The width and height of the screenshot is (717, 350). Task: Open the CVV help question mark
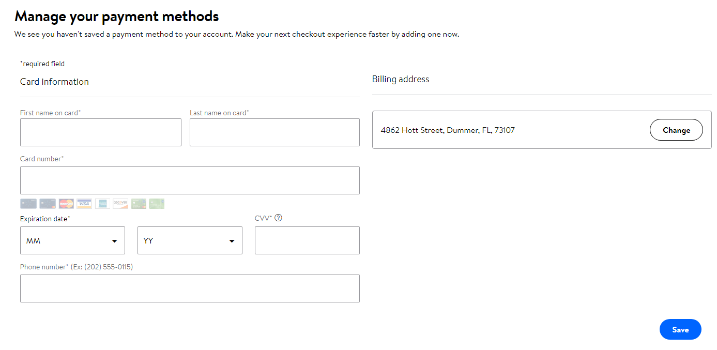click(x=279, y=218)
